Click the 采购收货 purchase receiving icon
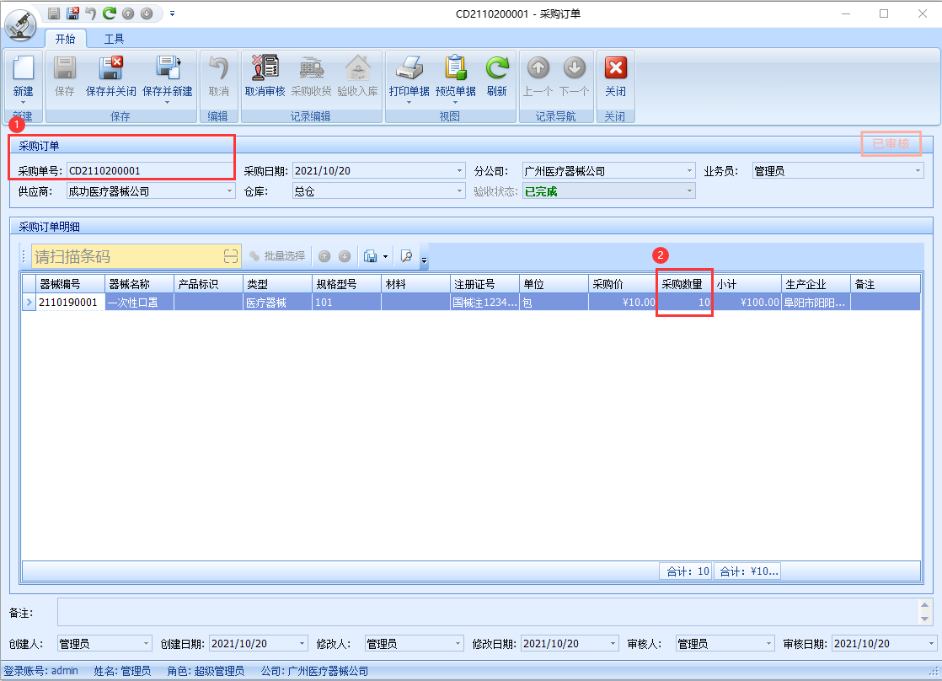Screen dimensions: 942x681 [x=311, y=68]
